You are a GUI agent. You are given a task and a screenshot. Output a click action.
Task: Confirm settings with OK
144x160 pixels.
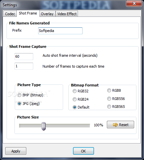[x=84, y=151]
